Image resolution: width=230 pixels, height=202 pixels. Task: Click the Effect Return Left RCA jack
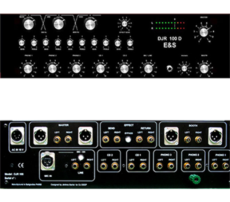point(139,139)
